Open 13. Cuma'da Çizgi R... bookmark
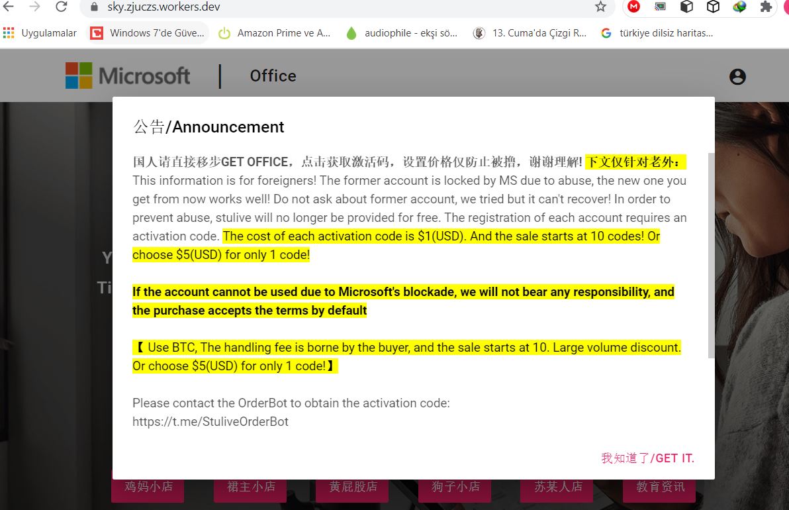This screenshot has width=789, height=510. [530, 33]
